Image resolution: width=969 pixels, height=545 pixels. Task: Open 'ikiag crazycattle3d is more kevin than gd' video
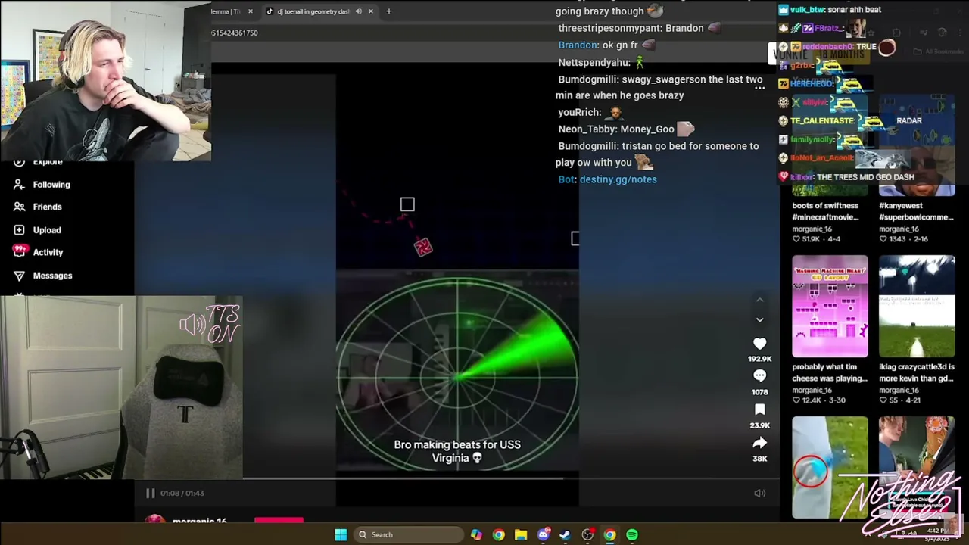point(917,372)
